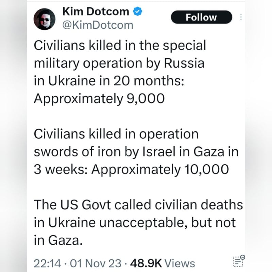Open the Kim Dotcom display name
The image size is (272, 272).
coord(96,12)
